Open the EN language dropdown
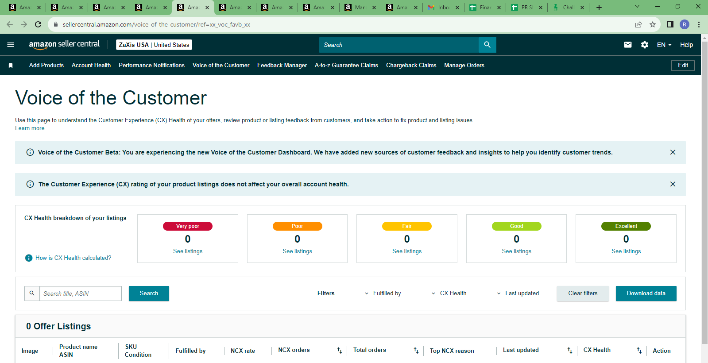The width and height of the screenshot is (708, 363). pos(664,45)
